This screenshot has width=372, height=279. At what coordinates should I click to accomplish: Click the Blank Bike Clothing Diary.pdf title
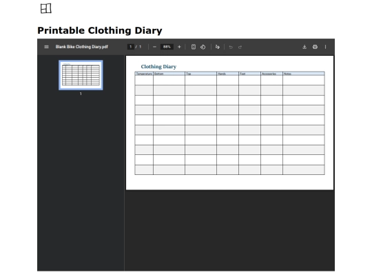point(81,47)
